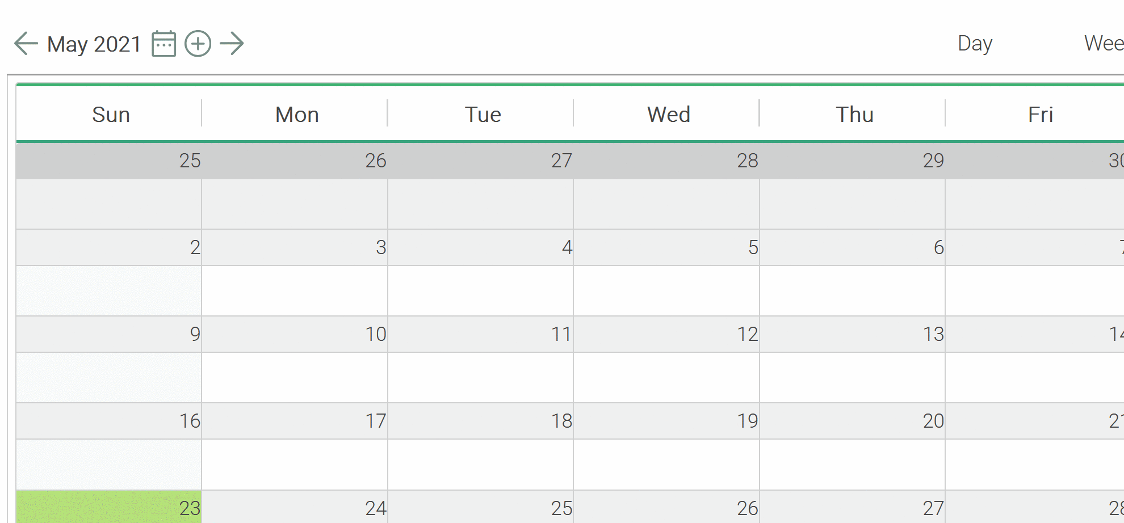Select Thursday May 6 date
The image size is (1124, 523).
[x=938, y=248]
